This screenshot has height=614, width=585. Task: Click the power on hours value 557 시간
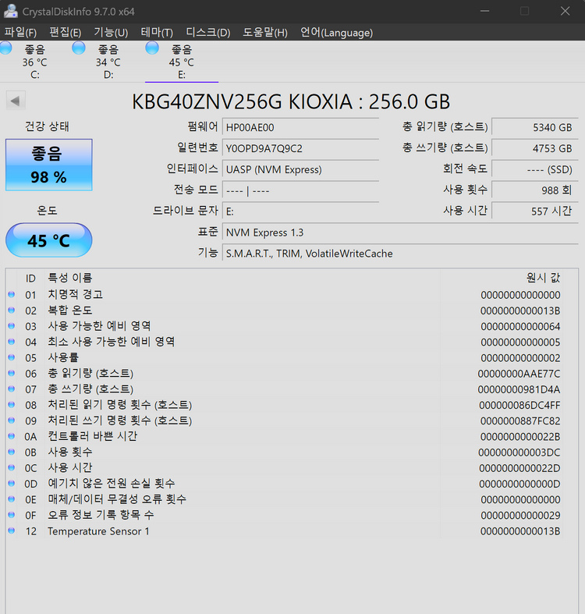[535, 211]
